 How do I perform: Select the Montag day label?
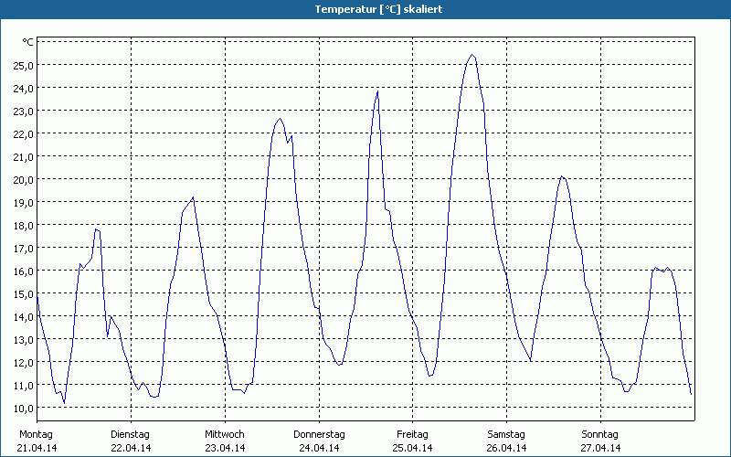click(x=36, y=434)
